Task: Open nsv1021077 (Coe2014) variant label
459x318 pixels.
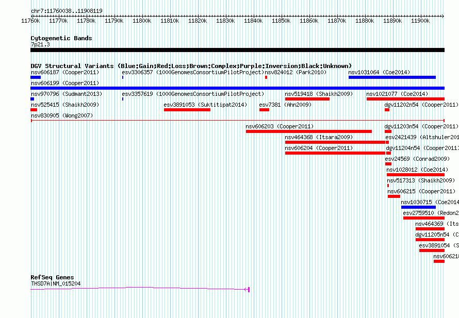Action: pyautogui.click(x=397, y=94)
